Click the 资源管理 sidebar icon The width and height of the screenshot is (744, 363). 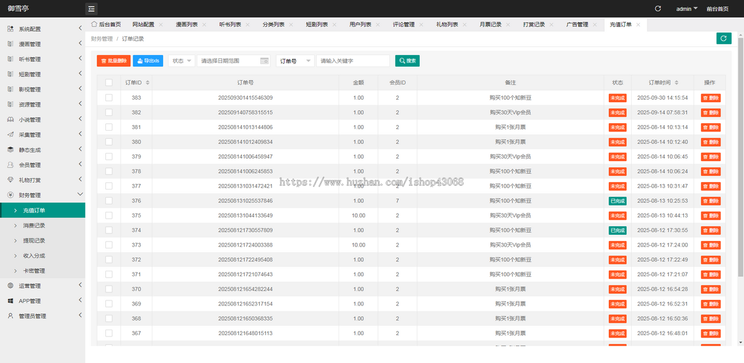(11, 105)
